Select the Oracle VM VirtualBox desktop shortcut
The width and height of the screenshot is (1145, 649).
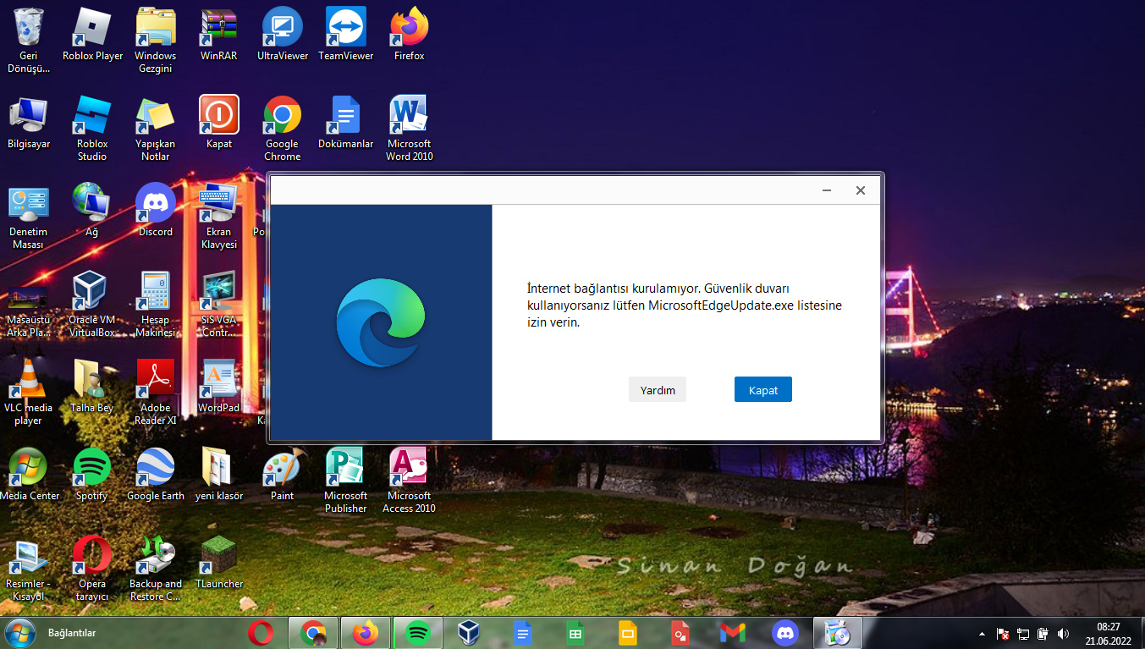point(92,304)
